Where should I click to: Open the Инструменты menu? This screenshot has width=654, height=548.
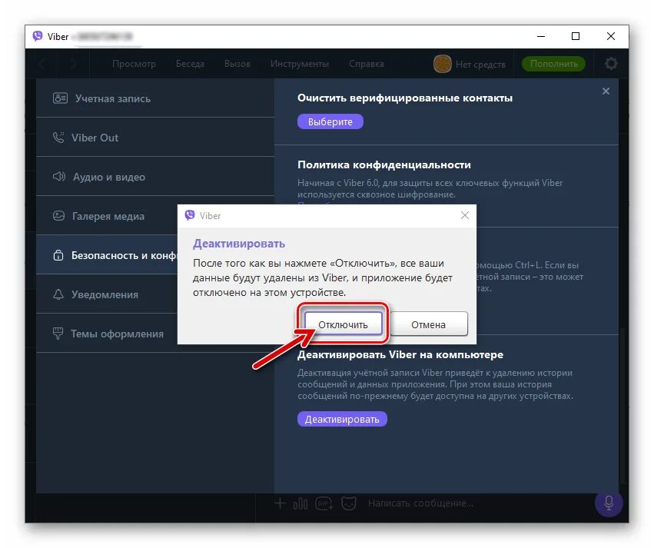(300, 64)
